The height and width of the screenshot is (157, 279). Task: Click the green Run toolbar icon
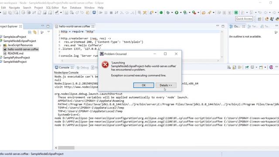[177, 13]
